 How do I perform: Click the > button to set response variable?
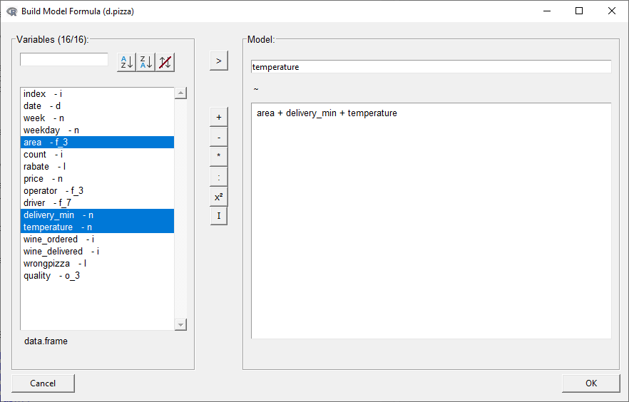tap(218, 61)
